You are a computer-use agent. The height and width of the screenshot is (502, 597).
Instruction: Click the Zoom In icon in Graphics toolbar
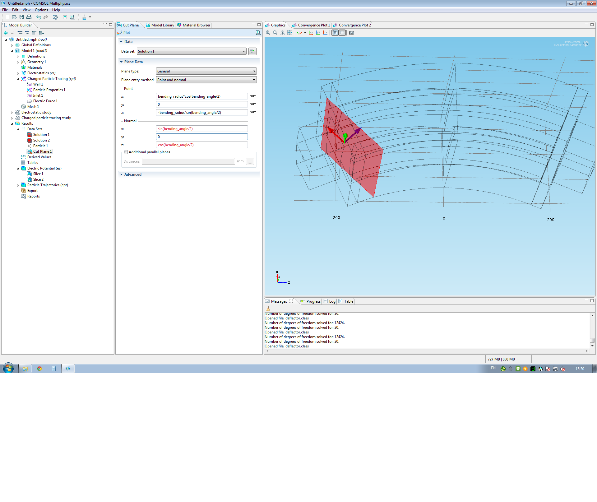click(x=268, y=33)
